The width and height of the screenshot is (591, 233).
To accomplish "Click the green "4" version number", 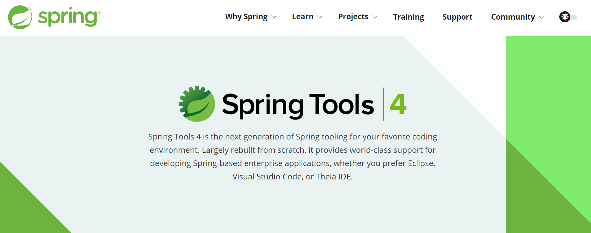I will (398, 104).
